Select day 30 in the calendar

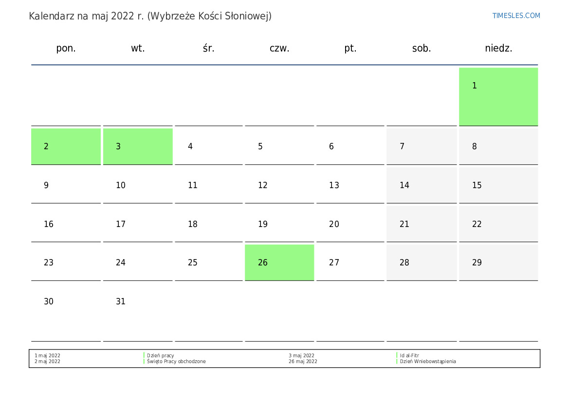[x=66, y=313]
